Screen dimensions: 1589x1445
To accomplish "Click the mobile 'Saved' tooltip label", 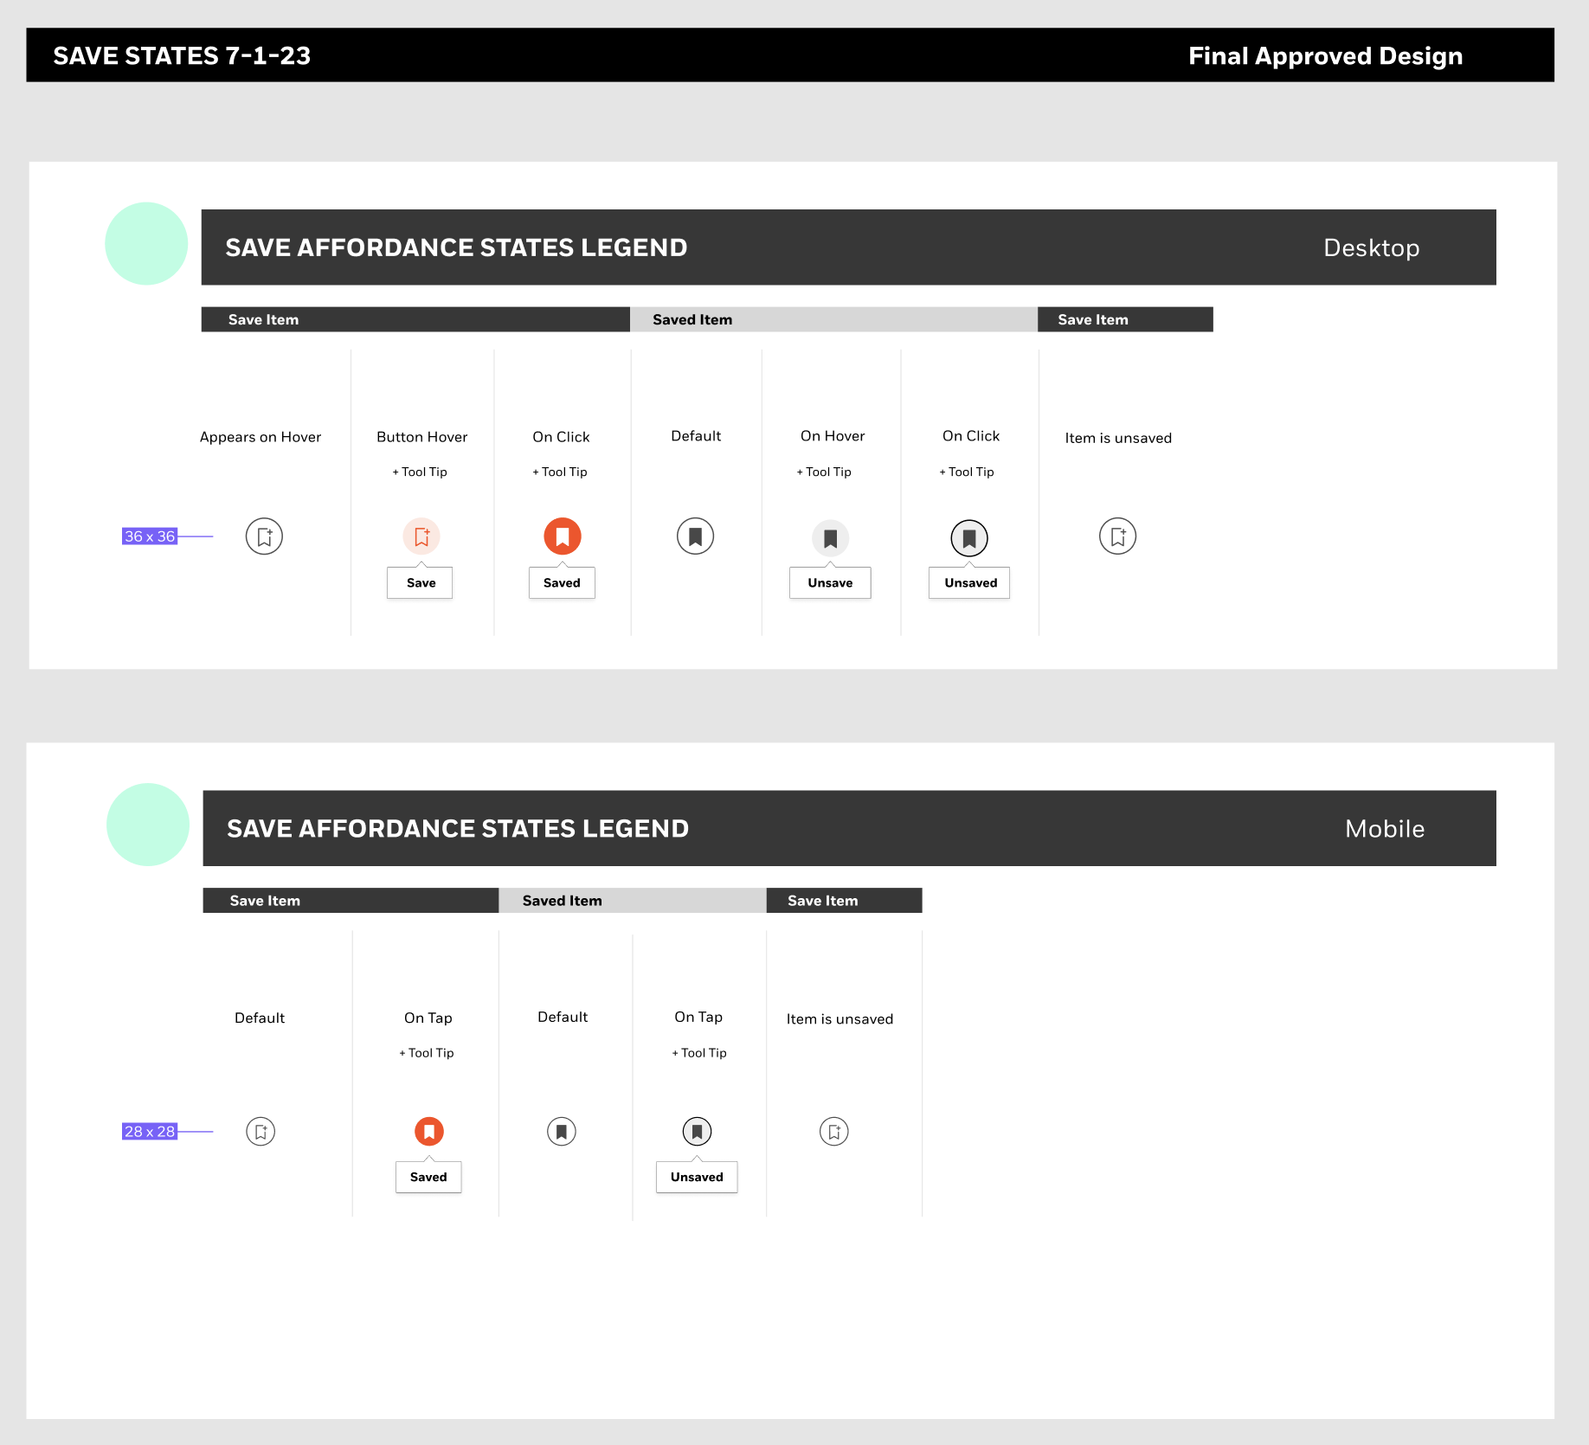I will click(428, 1177).
